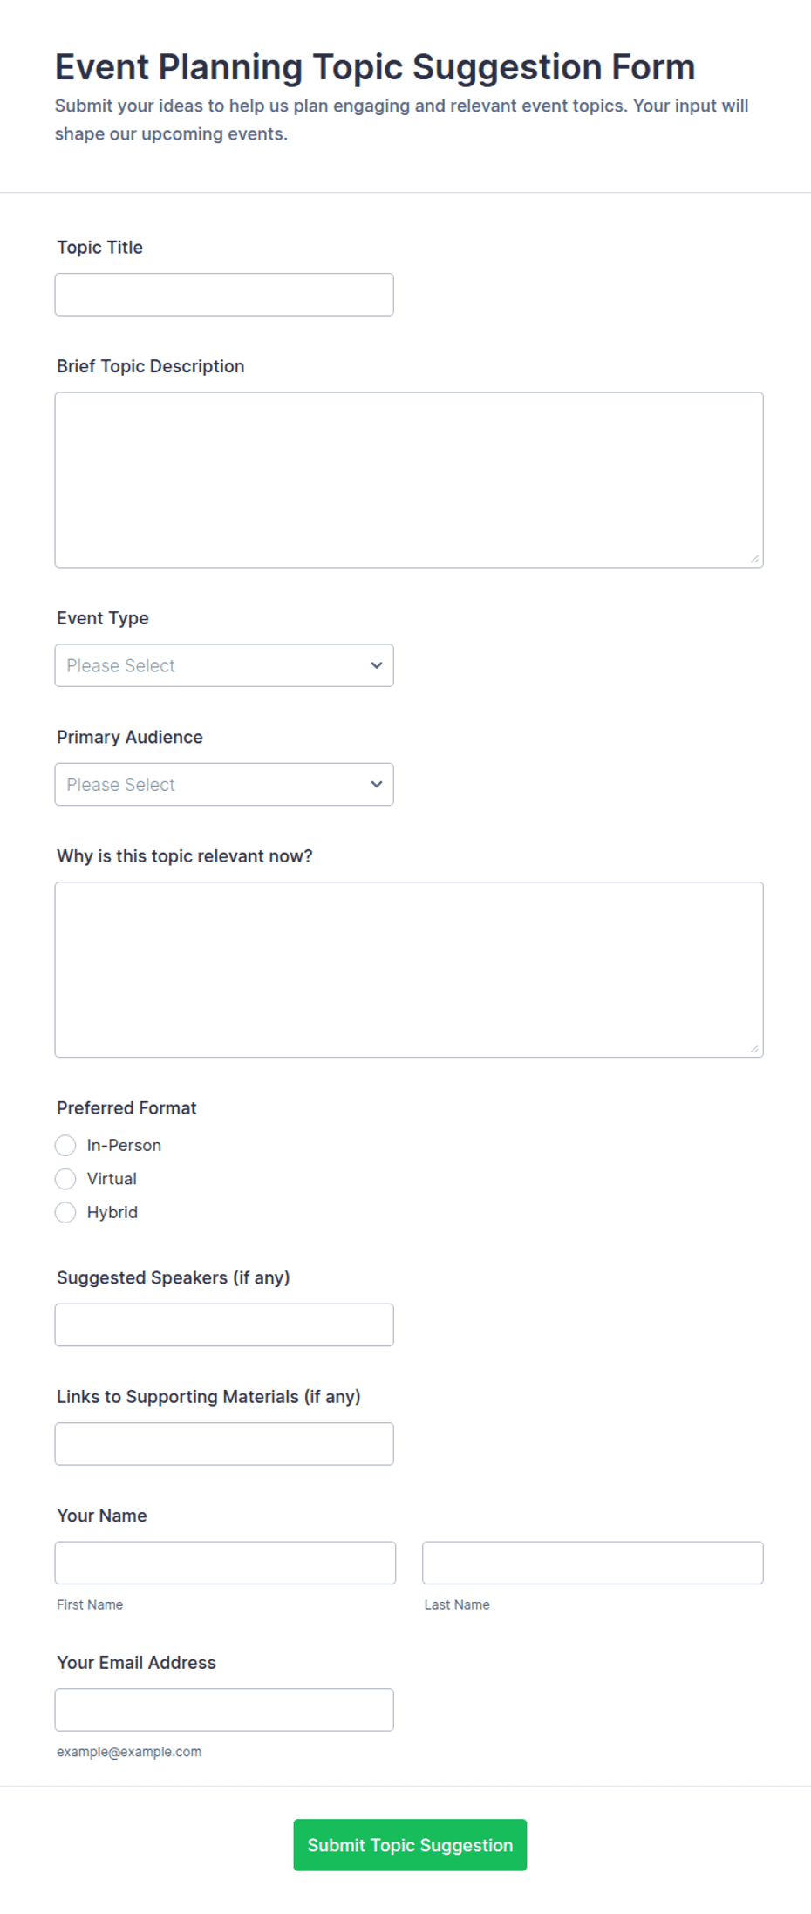
Task: Select the Hybrid radio button
Action: 65,1212
